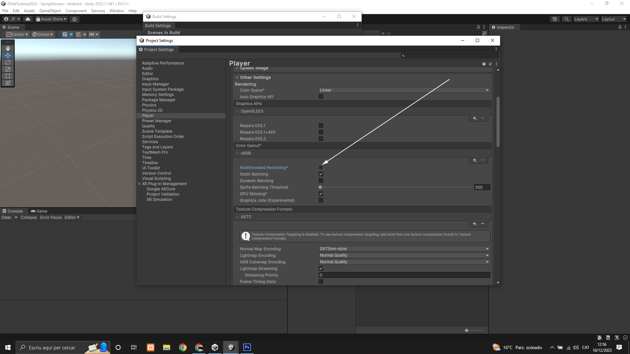Open Photoshop from the taskbar
The width and height of the screenshot is (630, 354).
click(247, 347)
